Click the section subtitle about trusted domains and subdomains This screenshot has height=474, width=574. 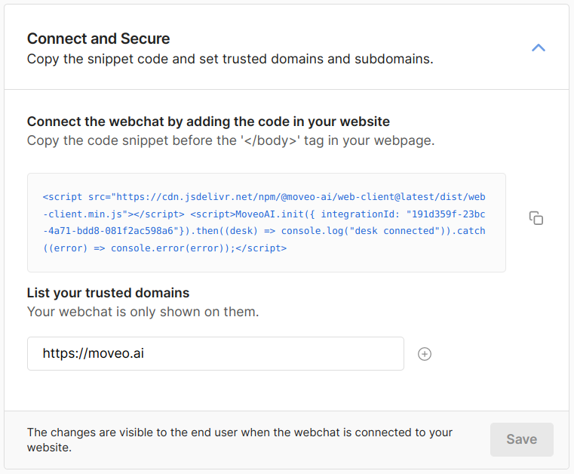click(x=230, y=59)
